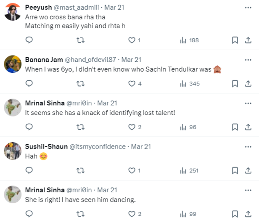Bookmark Peeyush's tweet

click(235, 40)
